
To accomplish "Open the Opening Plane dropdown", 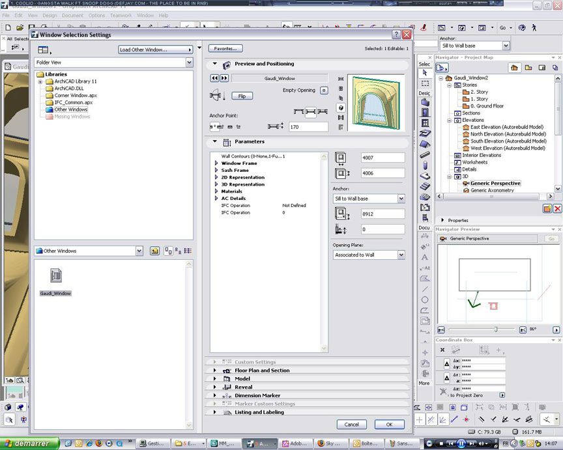I will tap(369, 255).
